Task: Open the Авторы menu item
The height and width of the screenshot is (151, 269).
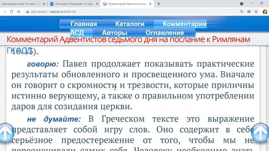Action: [115, 33]
